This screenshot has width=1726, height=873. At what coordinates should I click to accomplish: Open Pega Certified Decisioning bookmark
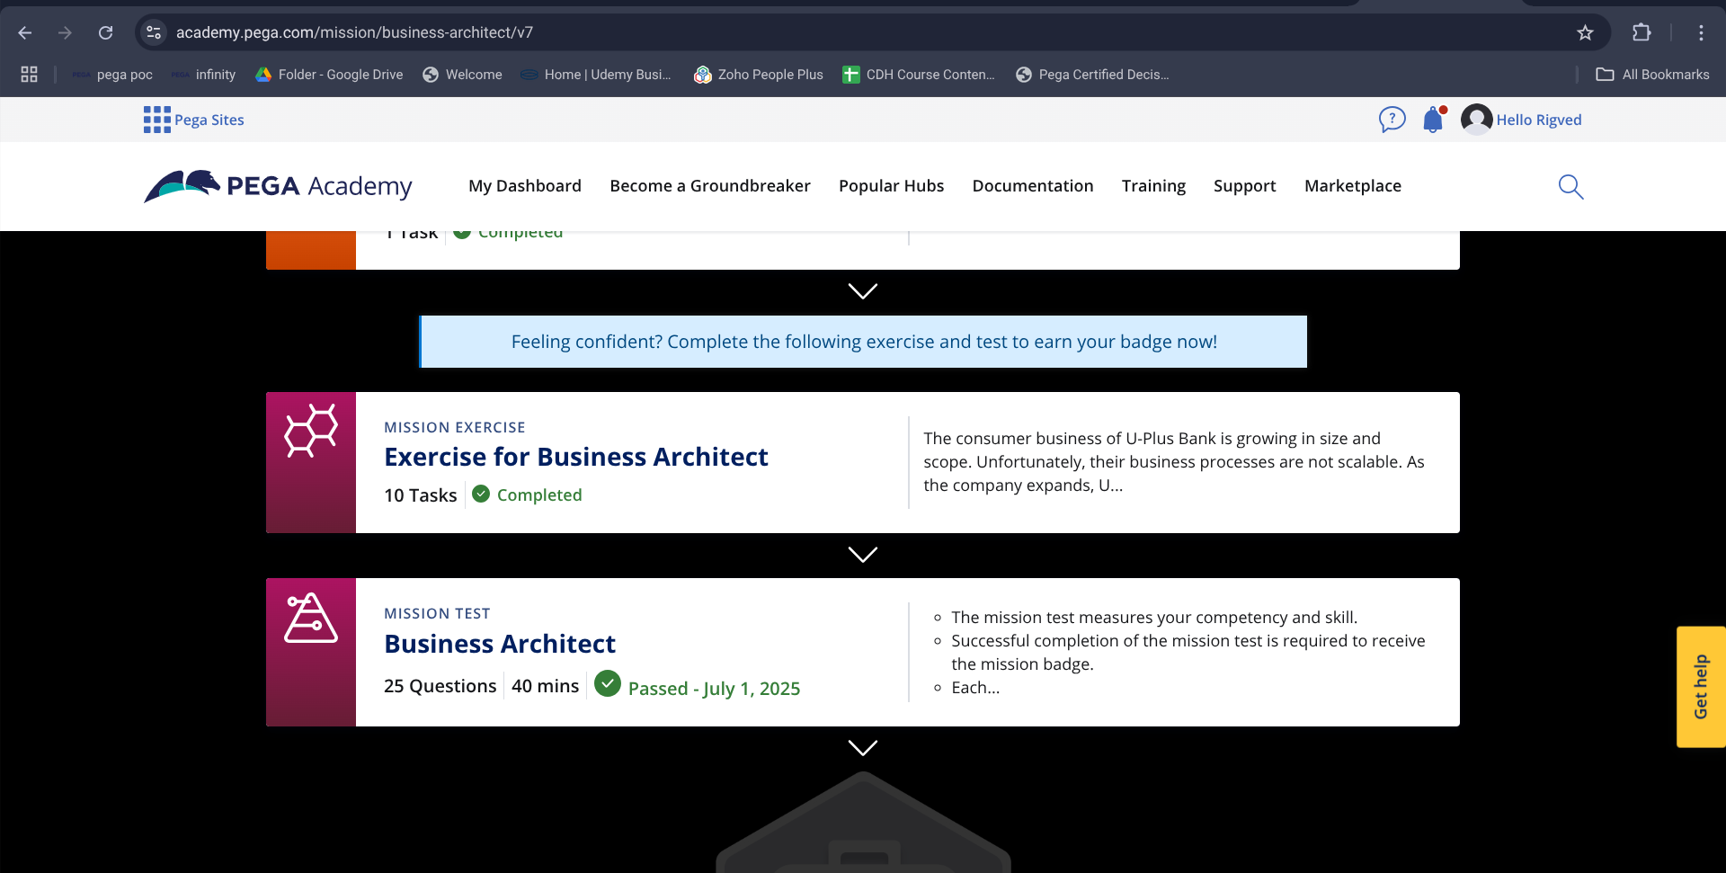coord(1092,75)
